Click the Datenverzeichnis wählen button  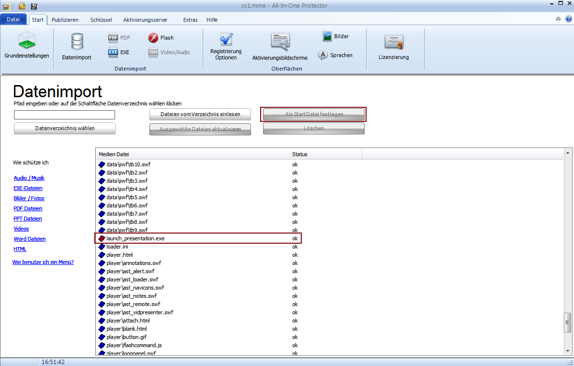tap(65, 128)
